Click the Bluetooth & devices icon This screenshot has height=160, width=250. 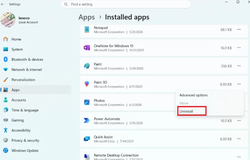click(x=5, y=59)
